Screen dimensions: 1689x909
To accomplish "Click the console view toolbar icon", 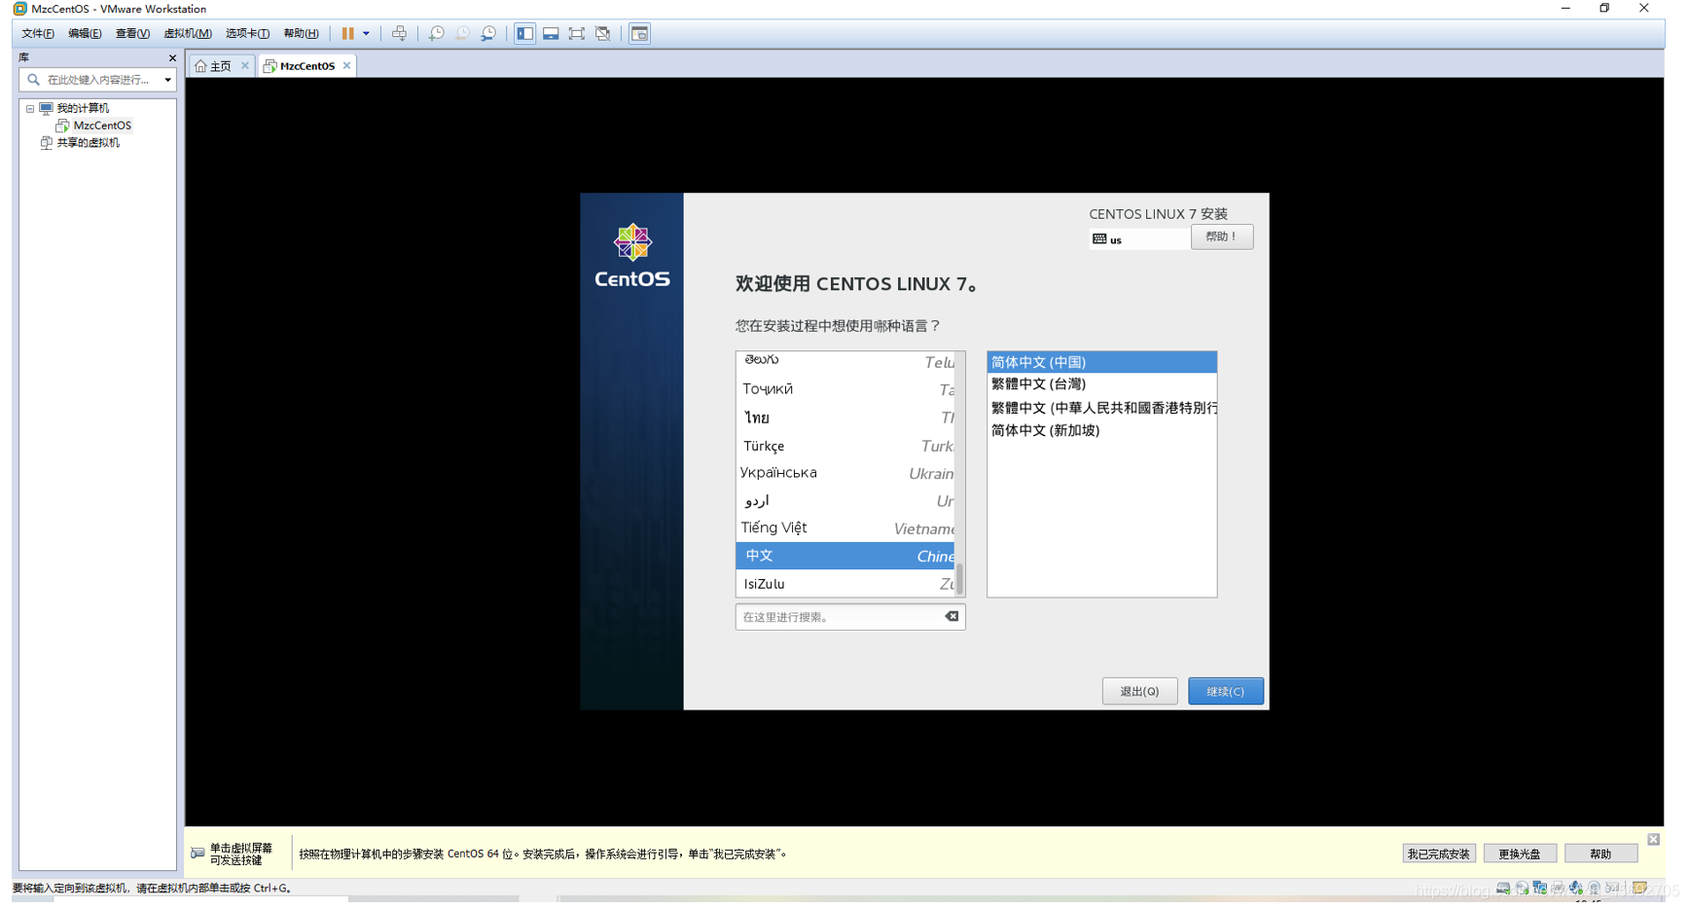I will click(x=639, y=33).
